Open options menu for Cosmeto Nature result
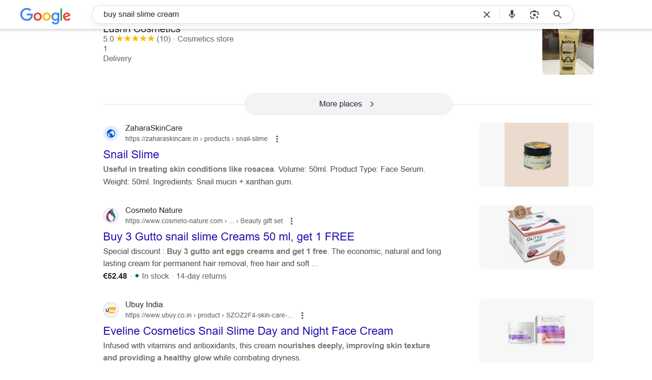Image resolution: width=652 pixels, height=380 pixels. pos(292,221)
